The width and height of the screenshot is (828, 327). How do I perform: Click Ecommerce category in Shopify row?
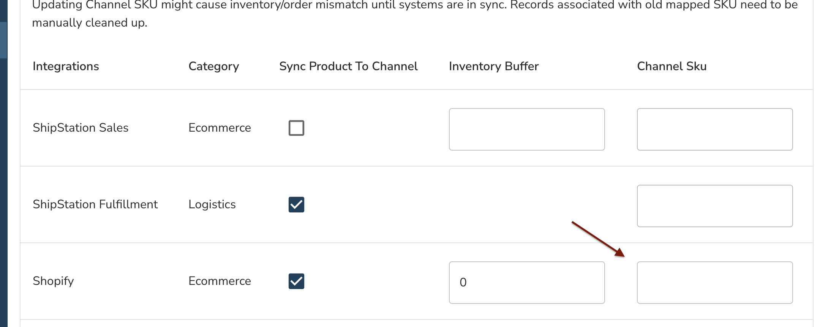(220, 281)
